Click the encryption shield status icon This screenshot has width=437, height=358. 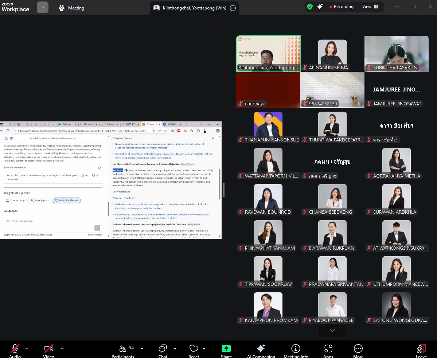tap(309, 7)
